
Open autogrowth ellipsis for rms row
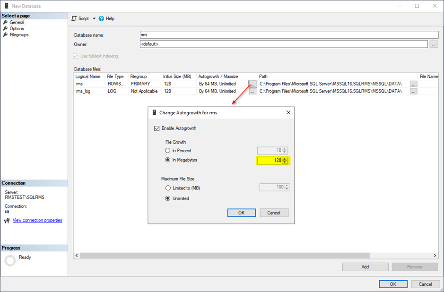(252, 84)
